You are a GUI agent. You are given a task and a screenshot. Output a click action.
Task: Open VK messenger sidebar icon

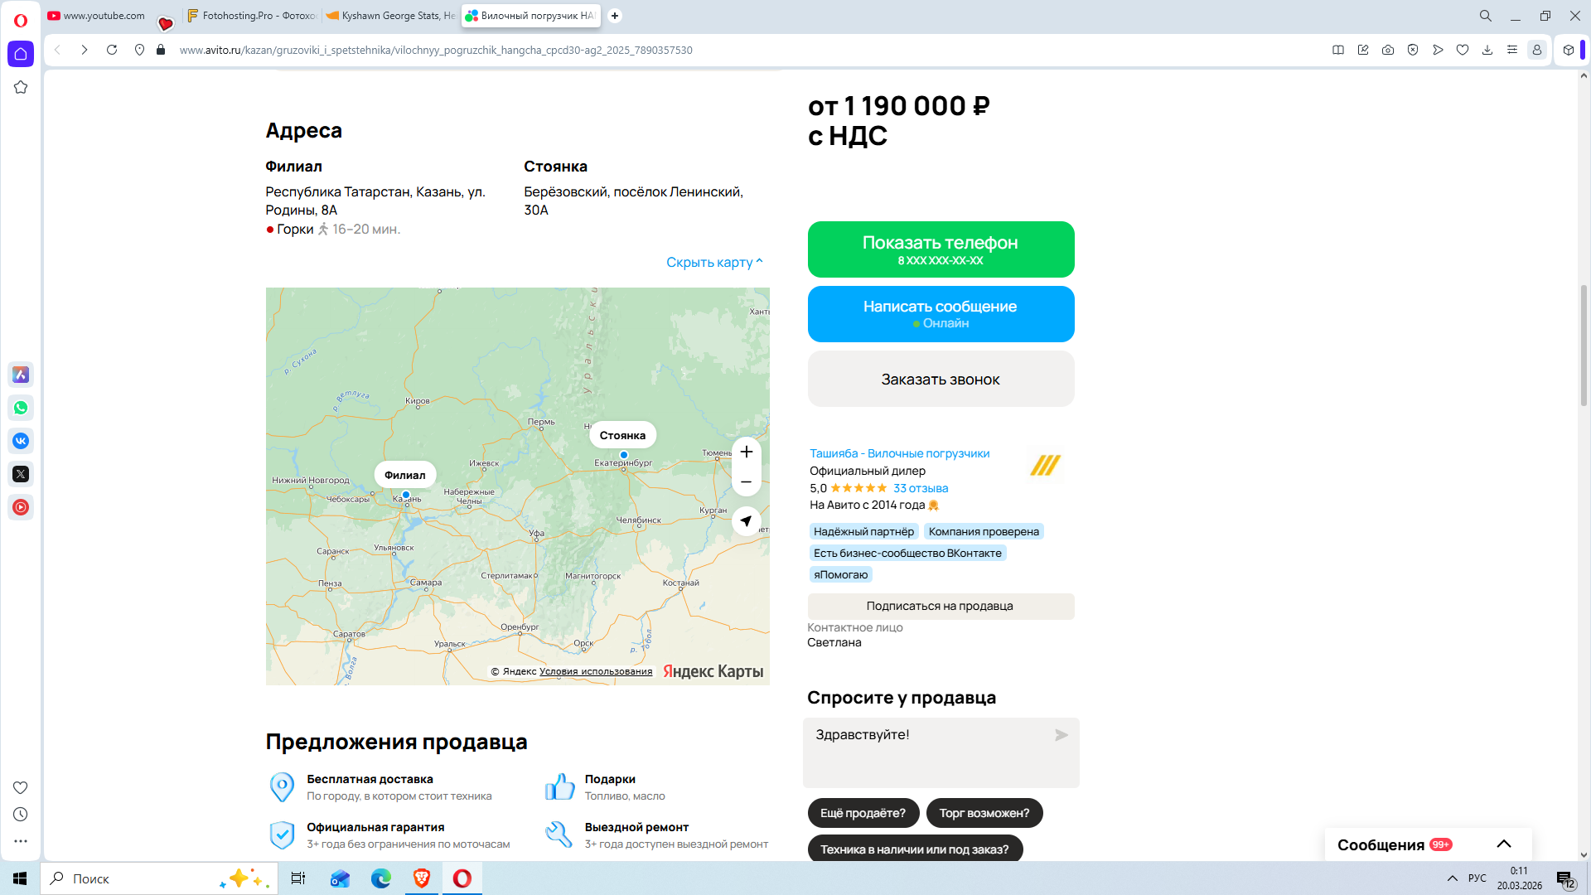click(21, 441)
